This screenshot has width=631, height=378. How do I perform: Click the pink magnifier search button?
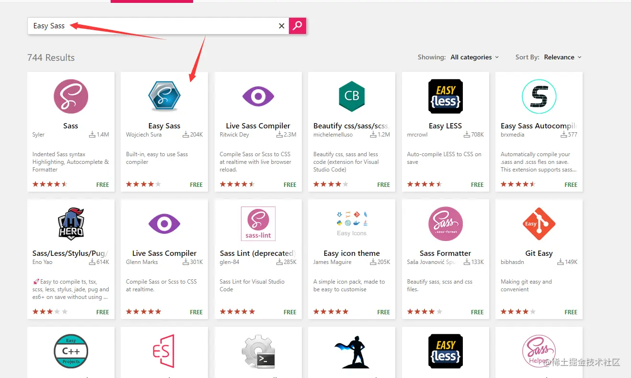pyautogui.click(x=298, y=26)
